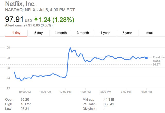Show the 3 month chart view
Image resolution: width=165 pixels, height=113 pixels.
tap(83, 33)
